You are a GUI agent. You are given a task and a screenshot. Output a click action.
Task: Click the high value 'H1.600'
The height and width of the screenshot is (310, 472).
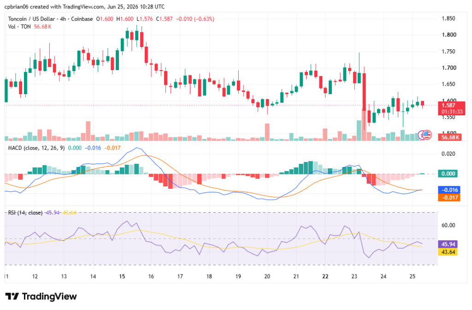click(x=125, y=19)
